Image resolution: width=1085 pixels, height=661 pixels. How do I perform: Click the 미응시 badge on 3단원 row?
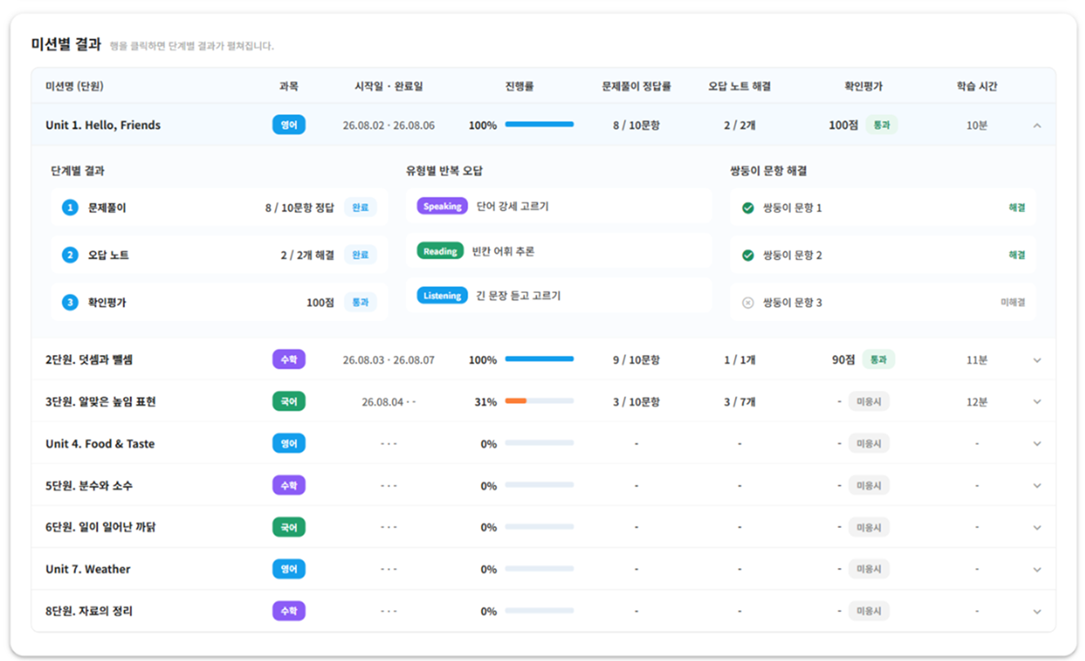[869, 401]
